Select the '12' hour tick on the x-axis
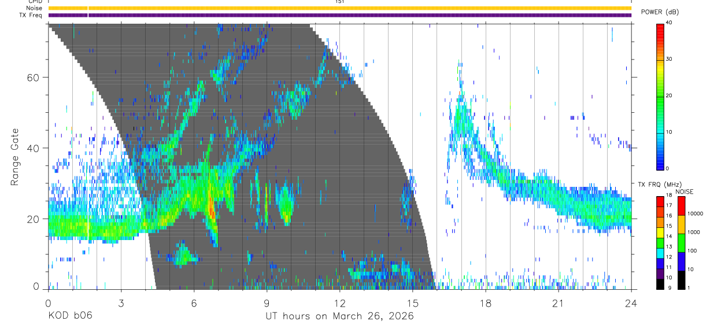The width and height of the screenshot is (710, 328). coord(339,303)
